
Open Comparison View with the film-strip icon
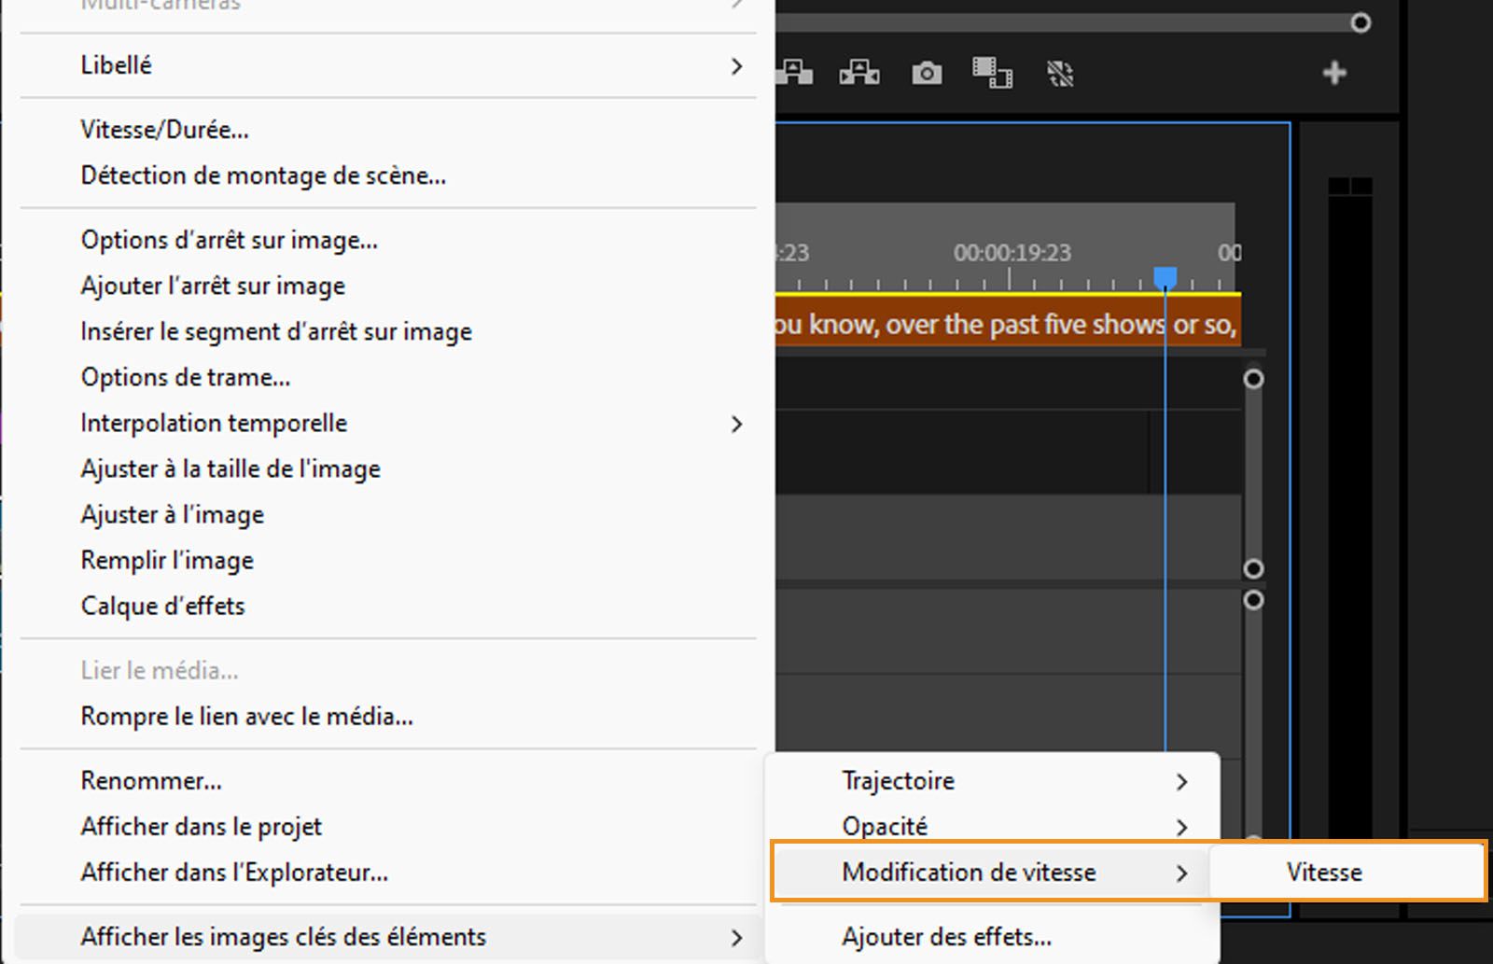[992, 73]
